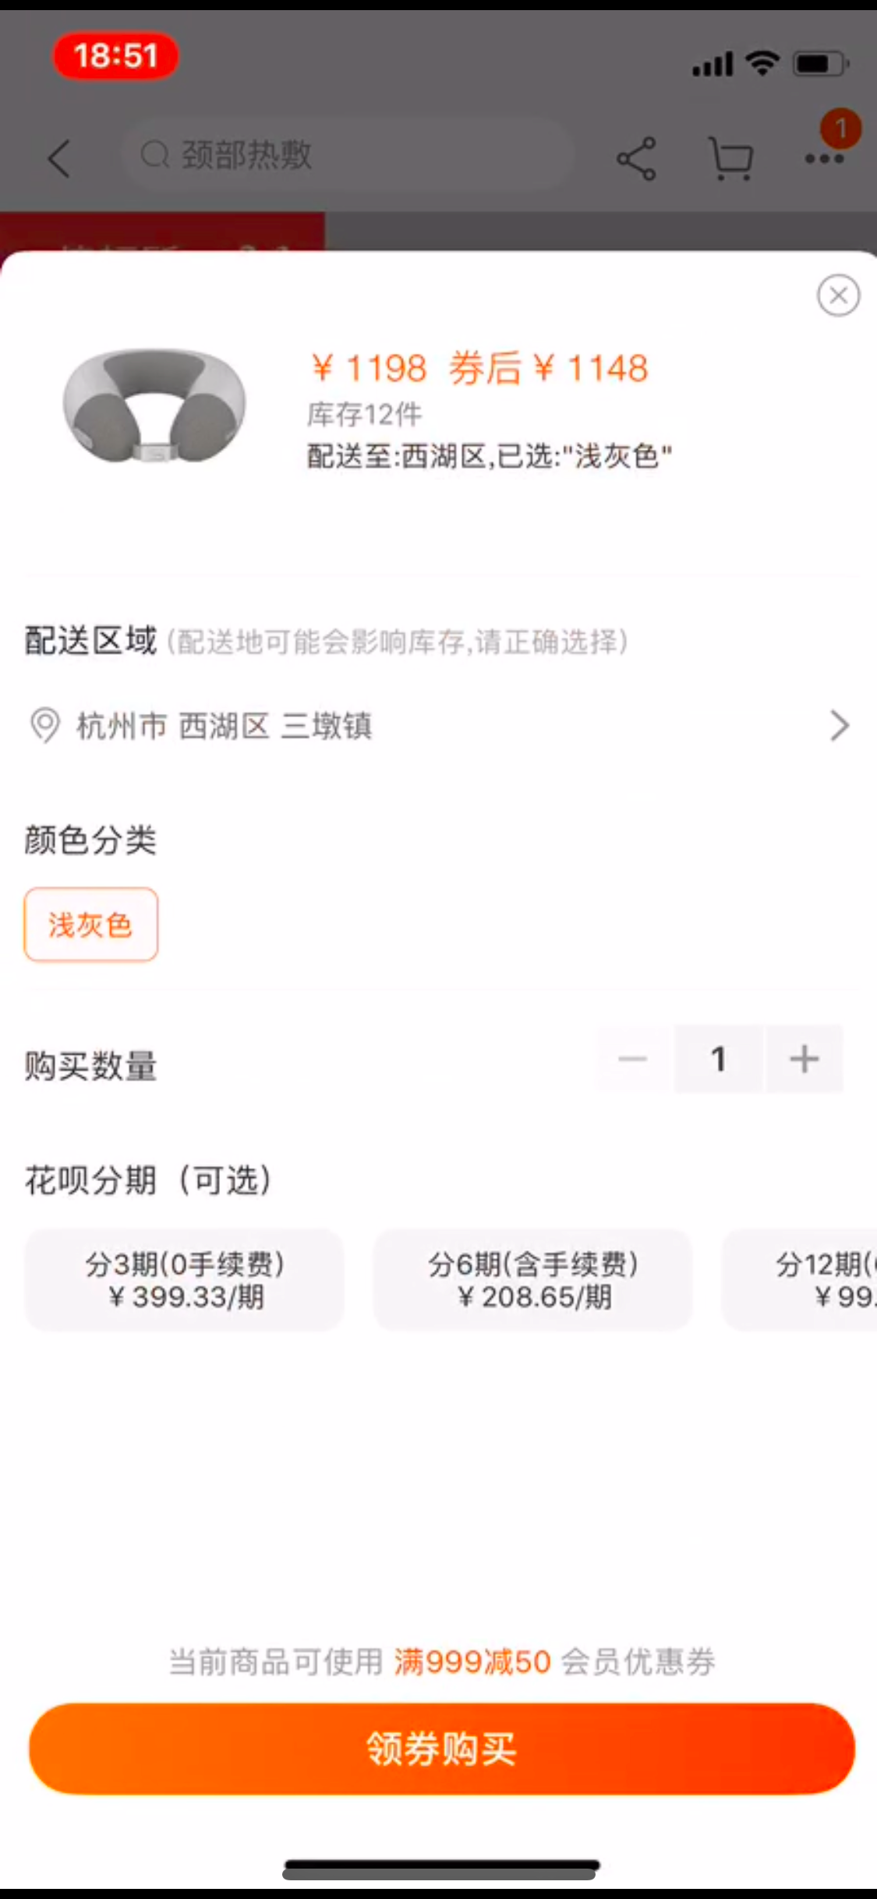Image resolution: width=877 pixels, height=1899 pixels.
Task: Close the purchase options sheet
Action: 838,295
